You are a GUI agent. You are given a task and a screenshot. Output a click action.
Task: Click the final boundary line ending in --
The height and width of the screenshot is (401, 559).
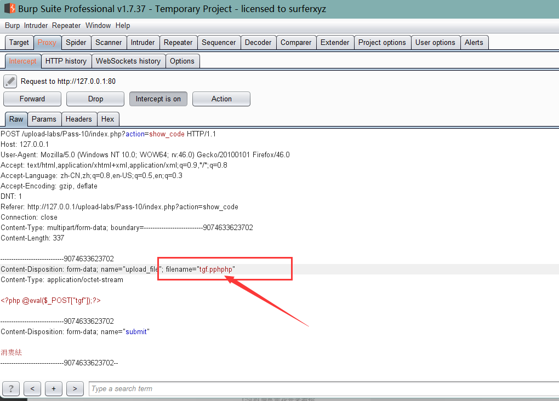point(59,363)
